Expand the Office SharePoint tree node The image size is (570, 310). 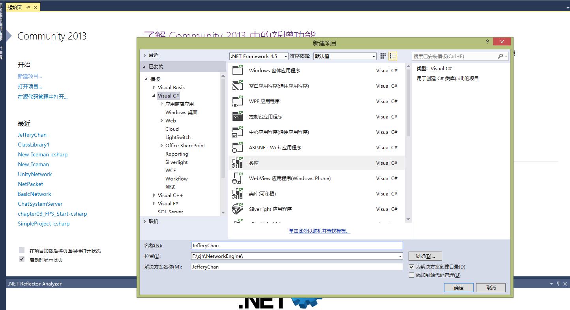coord(161,145)
